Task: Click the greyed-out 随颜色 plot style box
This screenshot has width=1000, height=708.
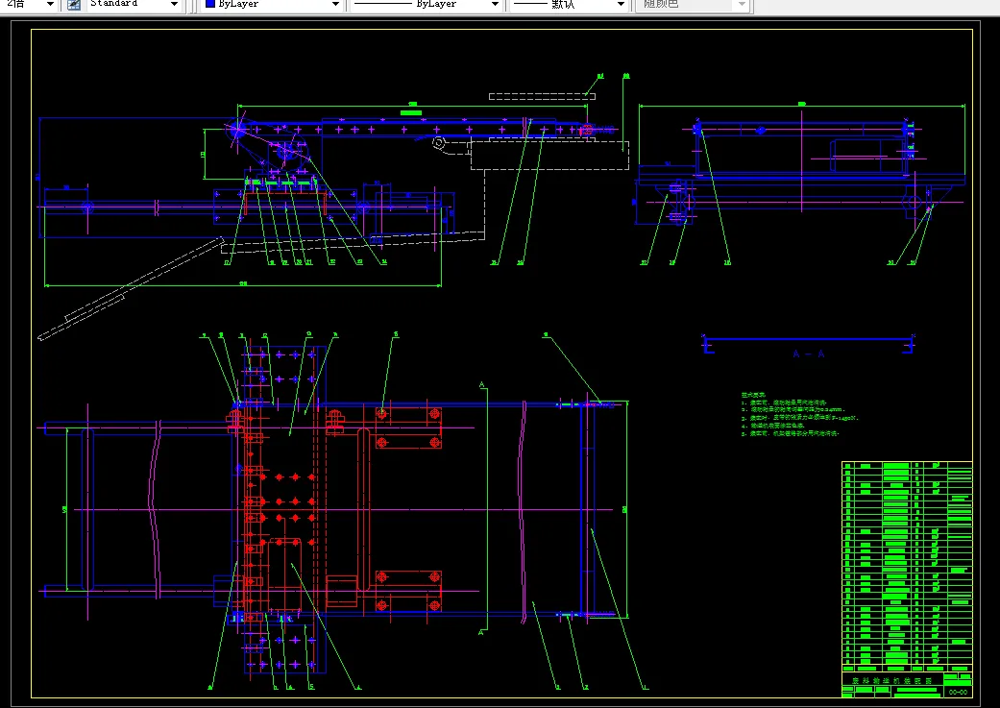Action: tap(692, 5)
